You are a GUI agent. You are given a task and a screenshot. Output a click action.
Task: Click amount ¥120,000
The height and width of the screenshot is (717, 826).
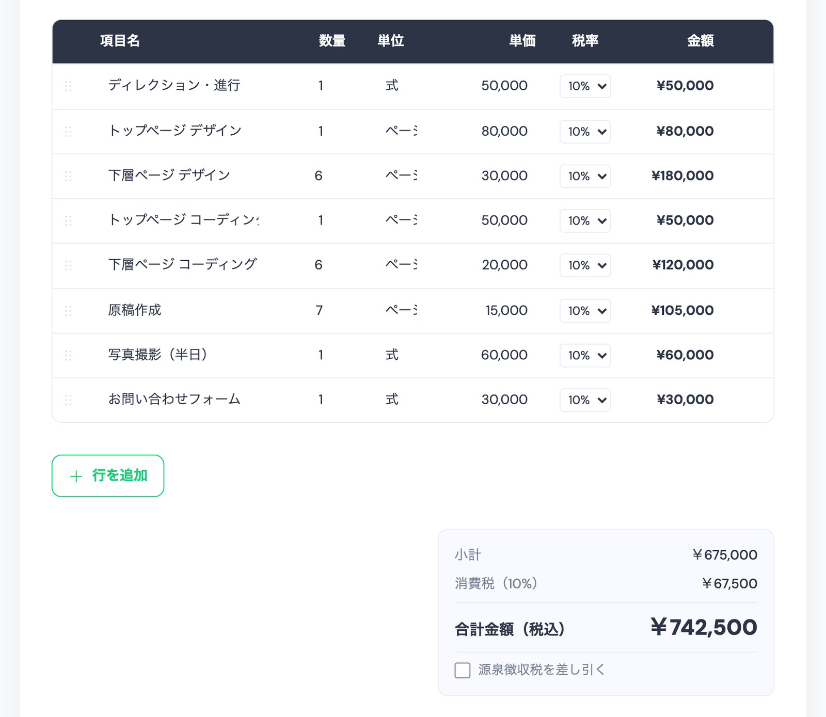[683, 265]
